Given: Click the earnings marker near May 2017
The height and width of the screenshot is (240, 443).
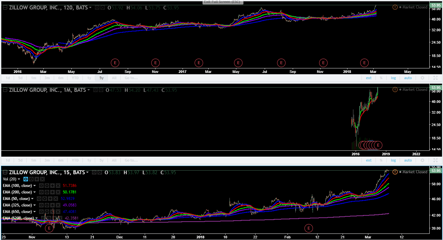Looking at the screenshot, I should point(238,62).
